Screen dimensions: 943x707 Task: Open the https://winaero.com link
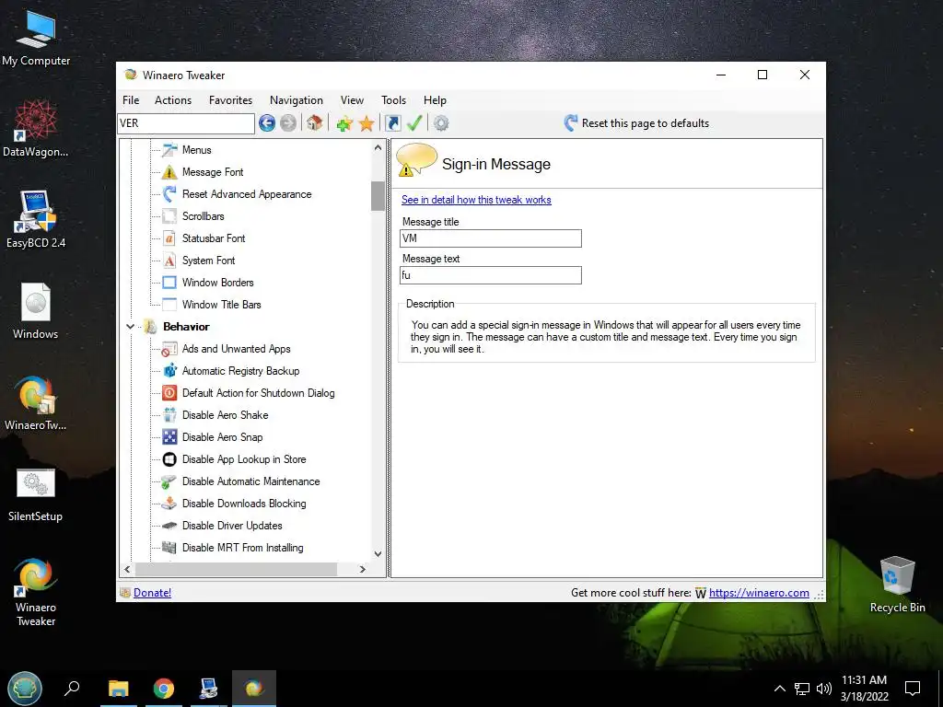coord(759,593)
